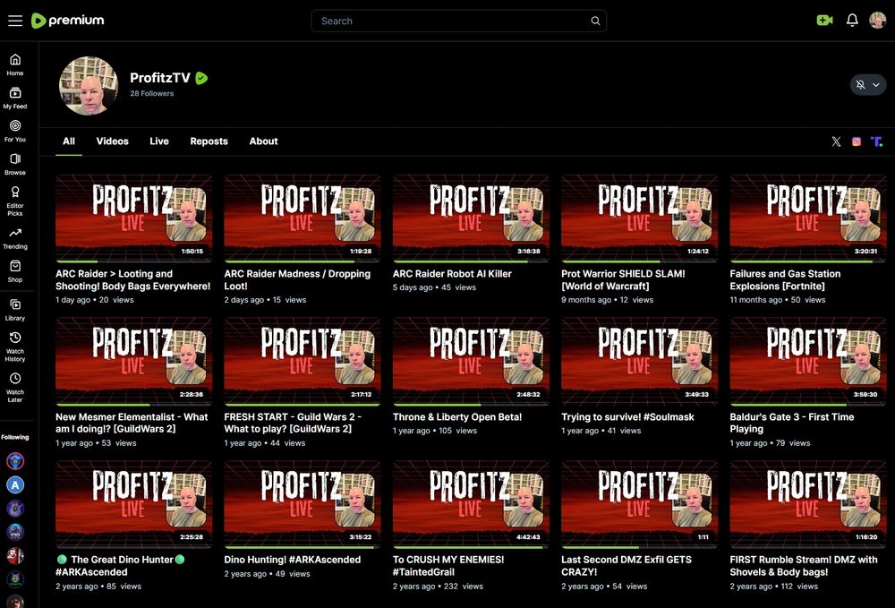Open the first followed channel avatar
The image size is (895, 608).
click(x=15, y=461)
